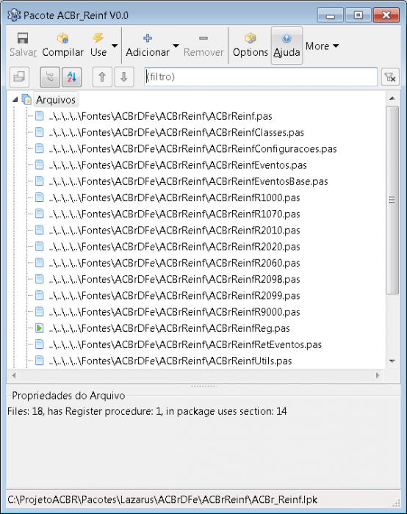The image size is (407, 514).
Task: Select the Arquivos folder node
Action: point(56,100)
